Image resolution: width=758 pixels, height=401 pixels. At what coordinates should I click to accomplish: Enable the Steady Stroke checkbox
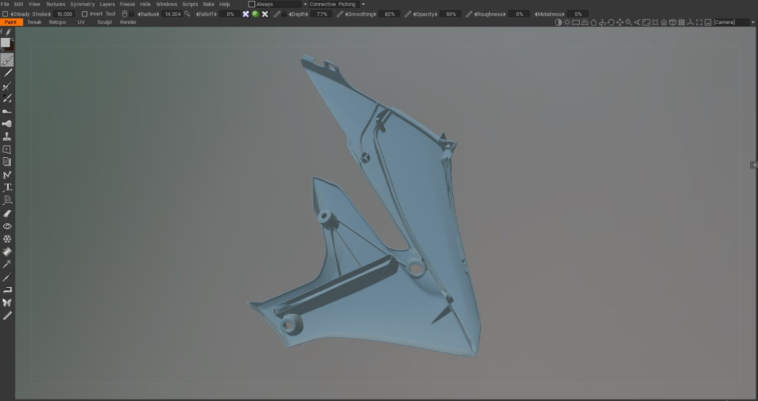click(x=5, y=14)
